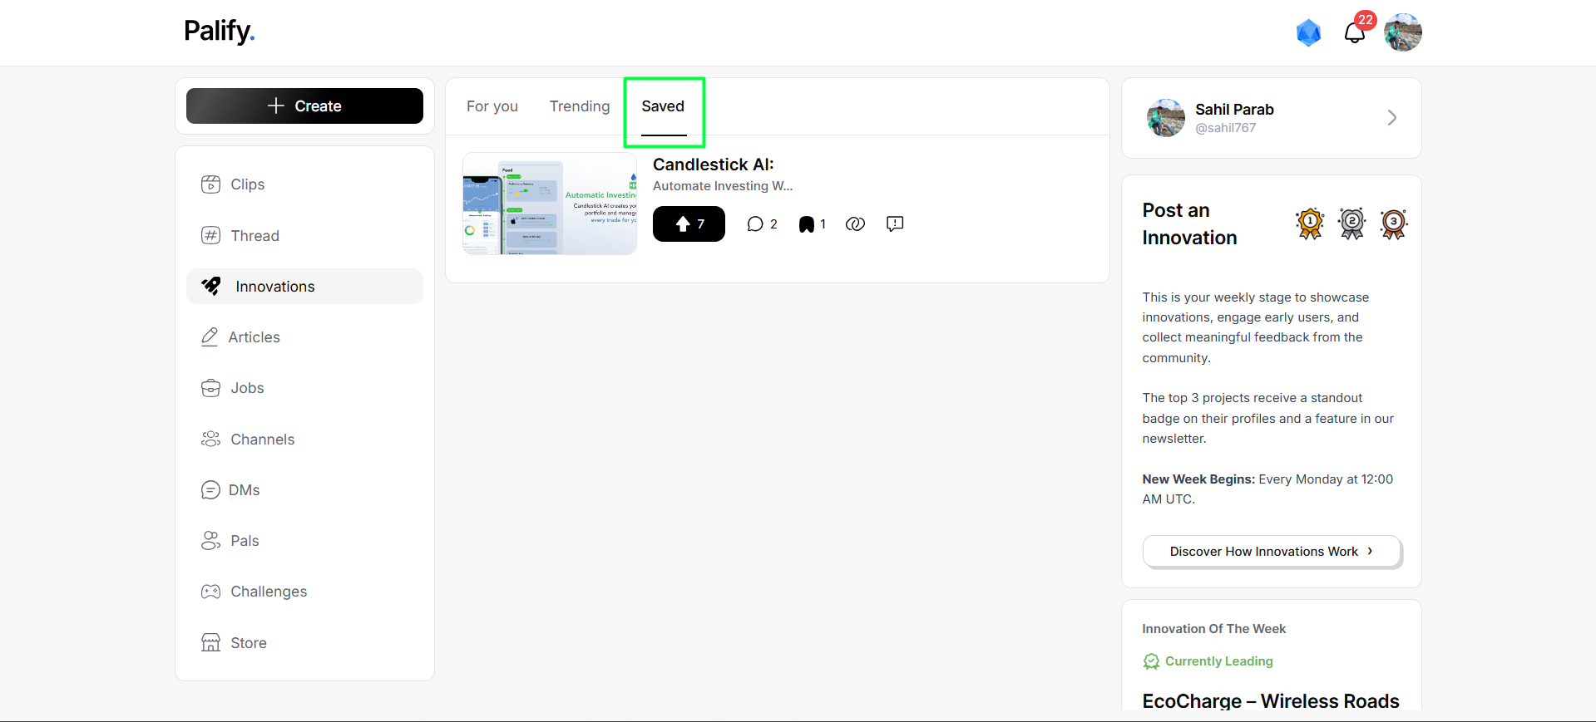
Task: Click the Post an Innovation heading
Action: pos(1189,224)
